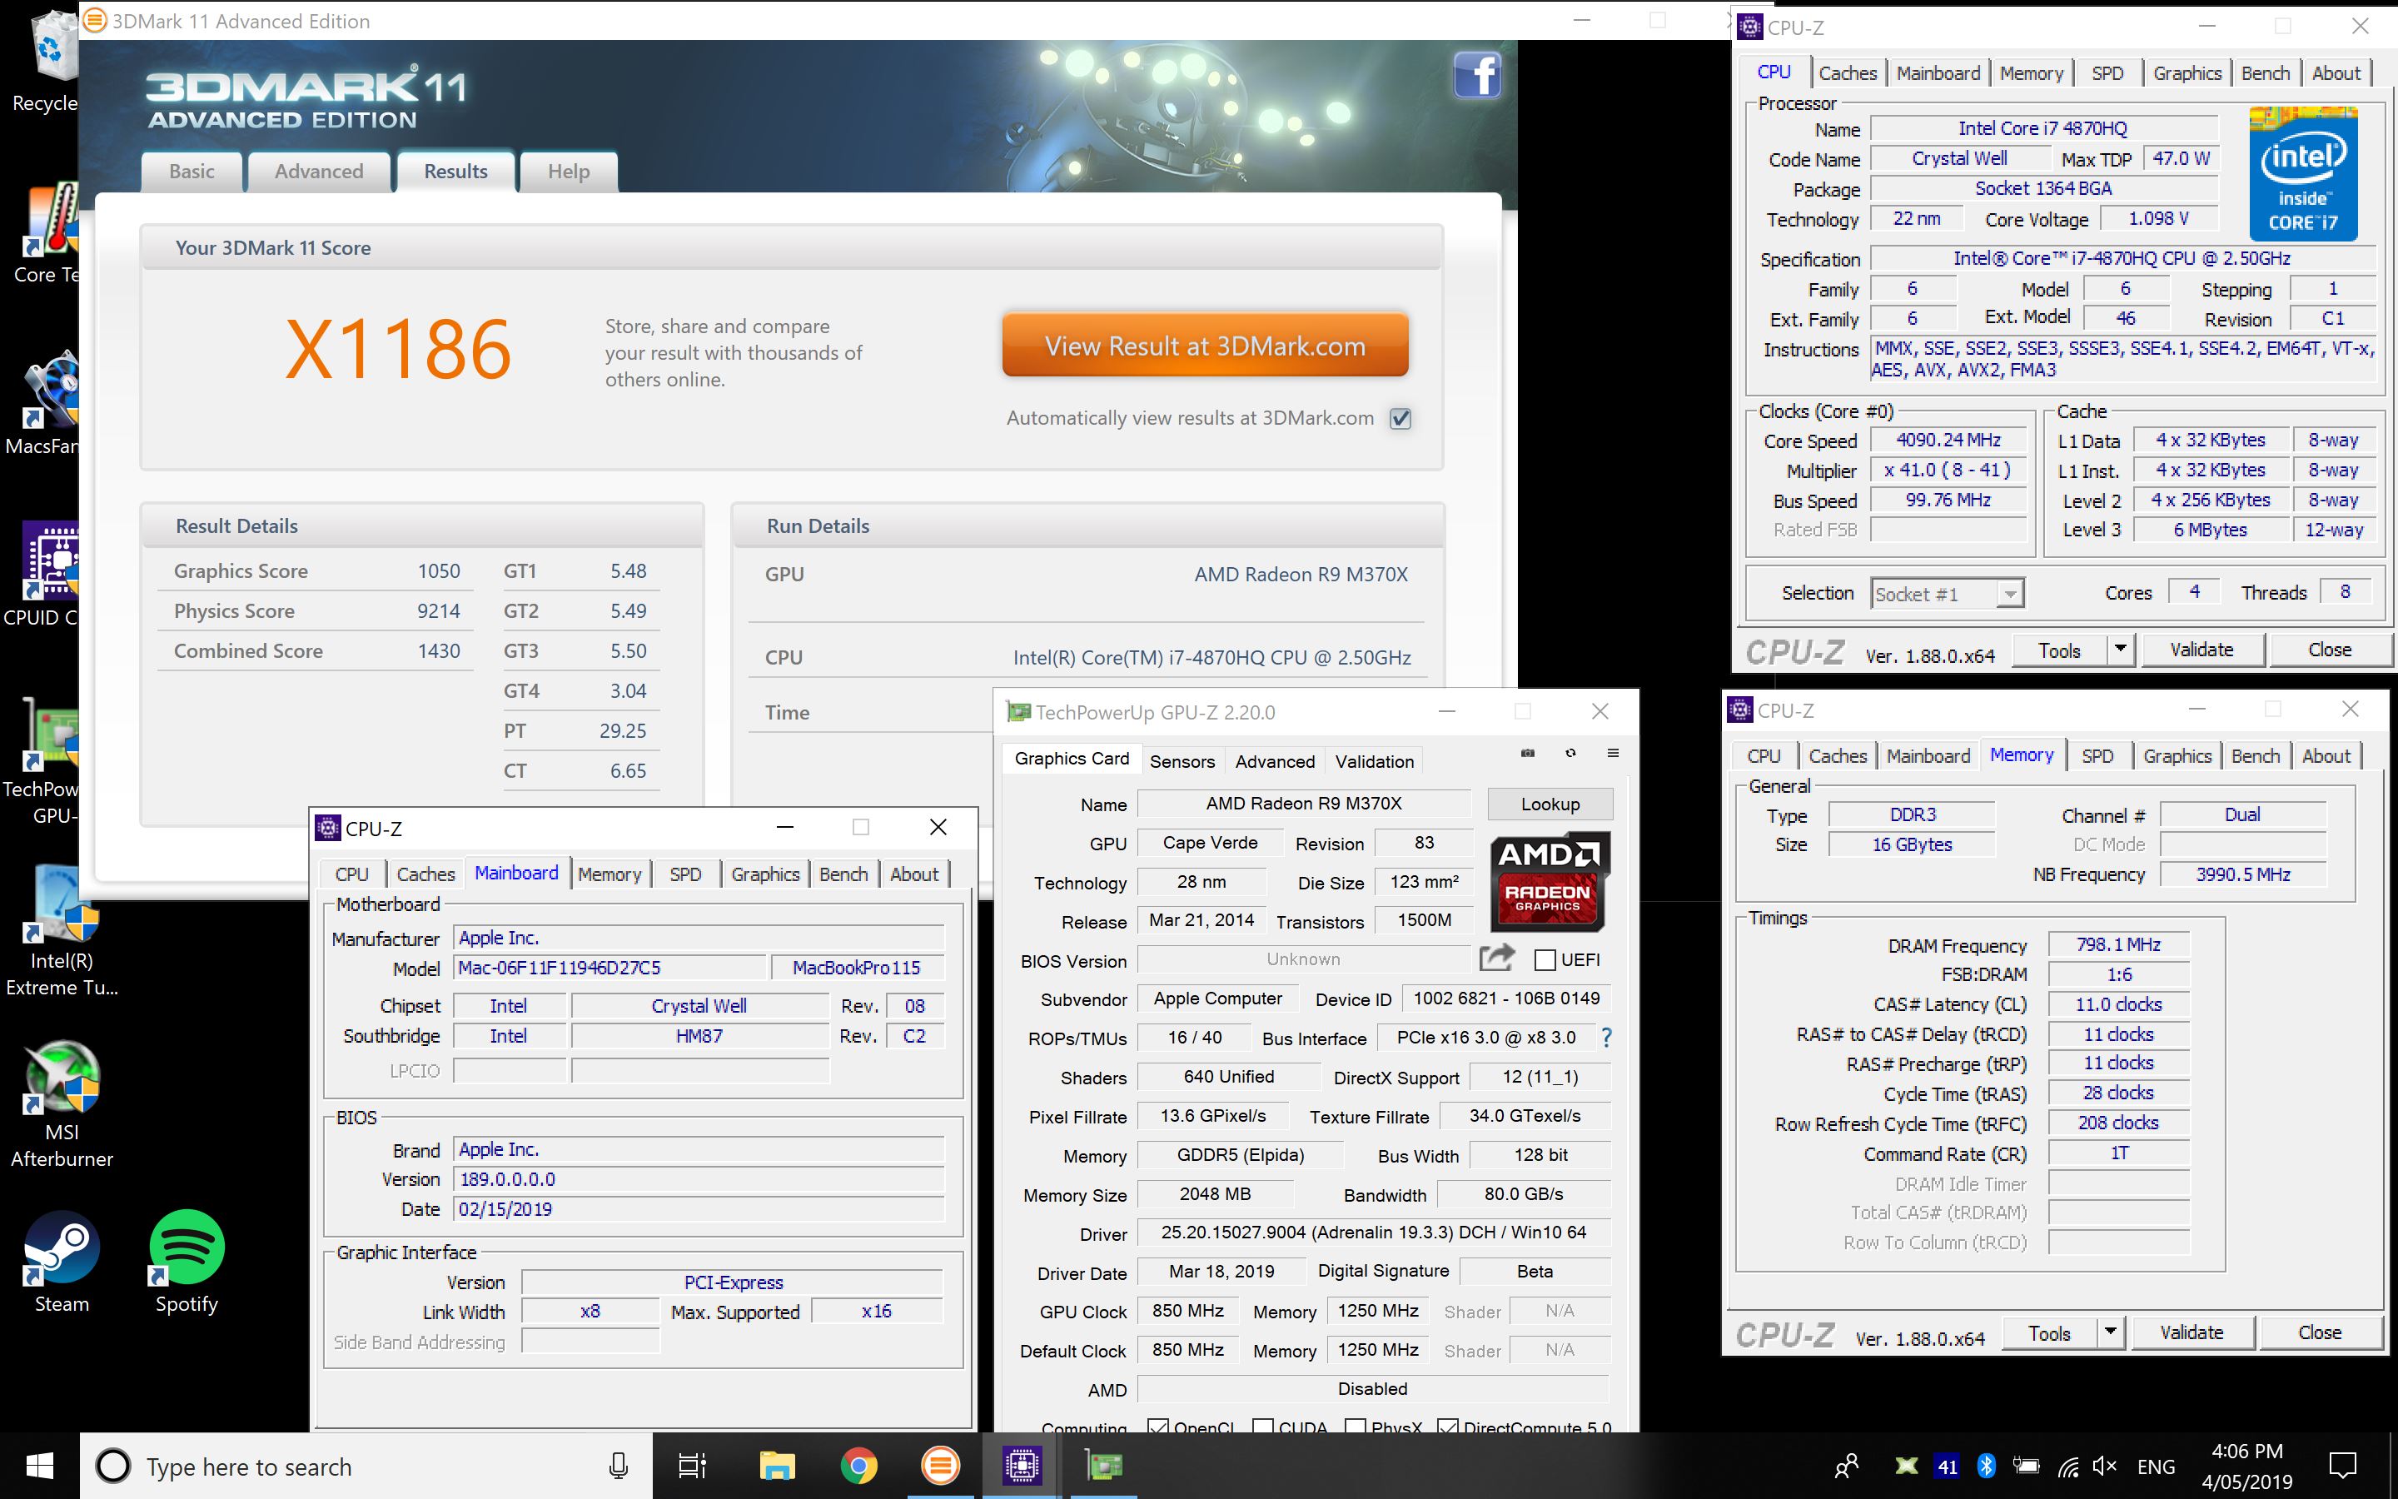Open the Recycle Bin on the desktop
This screenshot has width=2398, height=1499.
pyautogui.click(x=47, y=62)
